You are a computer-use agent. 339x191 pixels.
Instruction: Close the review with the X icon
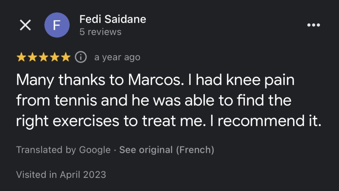pos(25,25)
